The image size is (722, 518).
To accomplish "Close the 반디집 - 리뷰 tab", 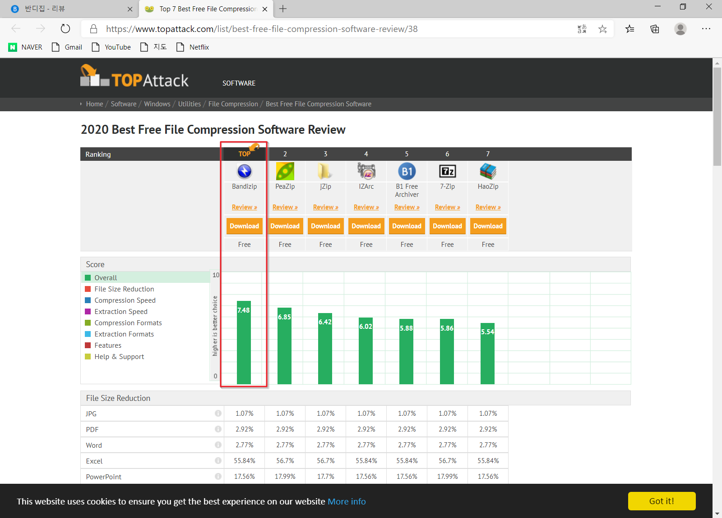I will tap(130, 9).
